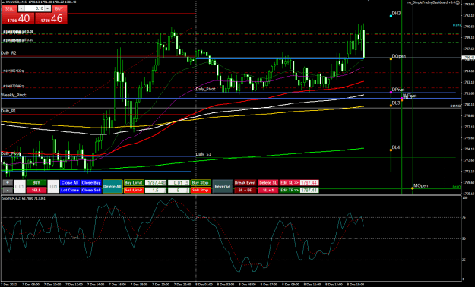The height and width of the screenshot is (287, 475).
Task: Click the 1787.44 field next to Edit SL
Action: [x=309, y=183]
